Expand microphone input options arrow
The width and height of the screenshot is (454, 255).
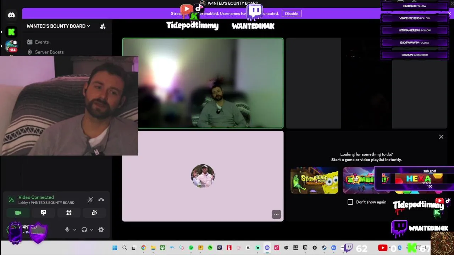pos(74,229)
